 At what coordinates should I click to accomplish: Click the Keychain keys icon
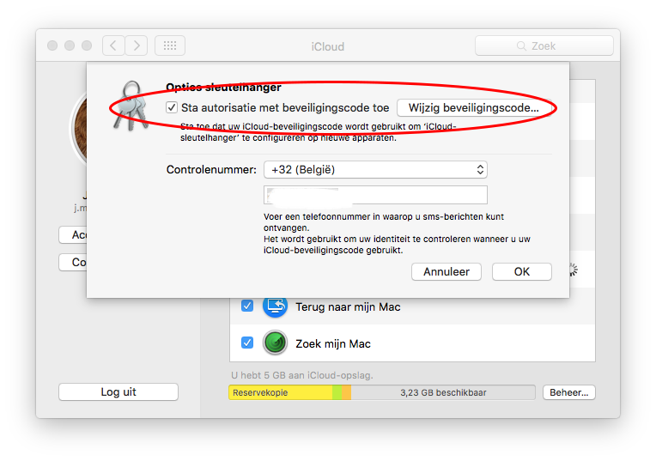coord(131,106)
